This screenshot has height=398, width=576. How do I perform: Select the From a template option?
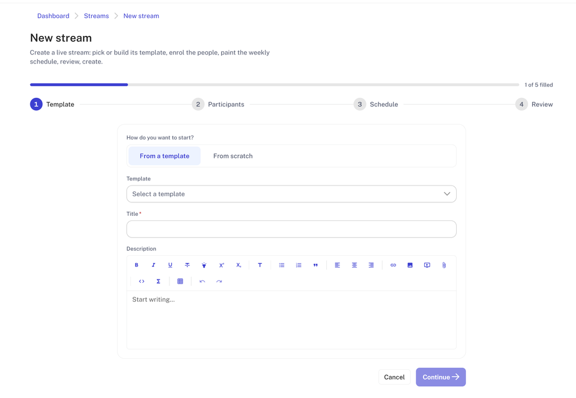(x=165, y=156)
